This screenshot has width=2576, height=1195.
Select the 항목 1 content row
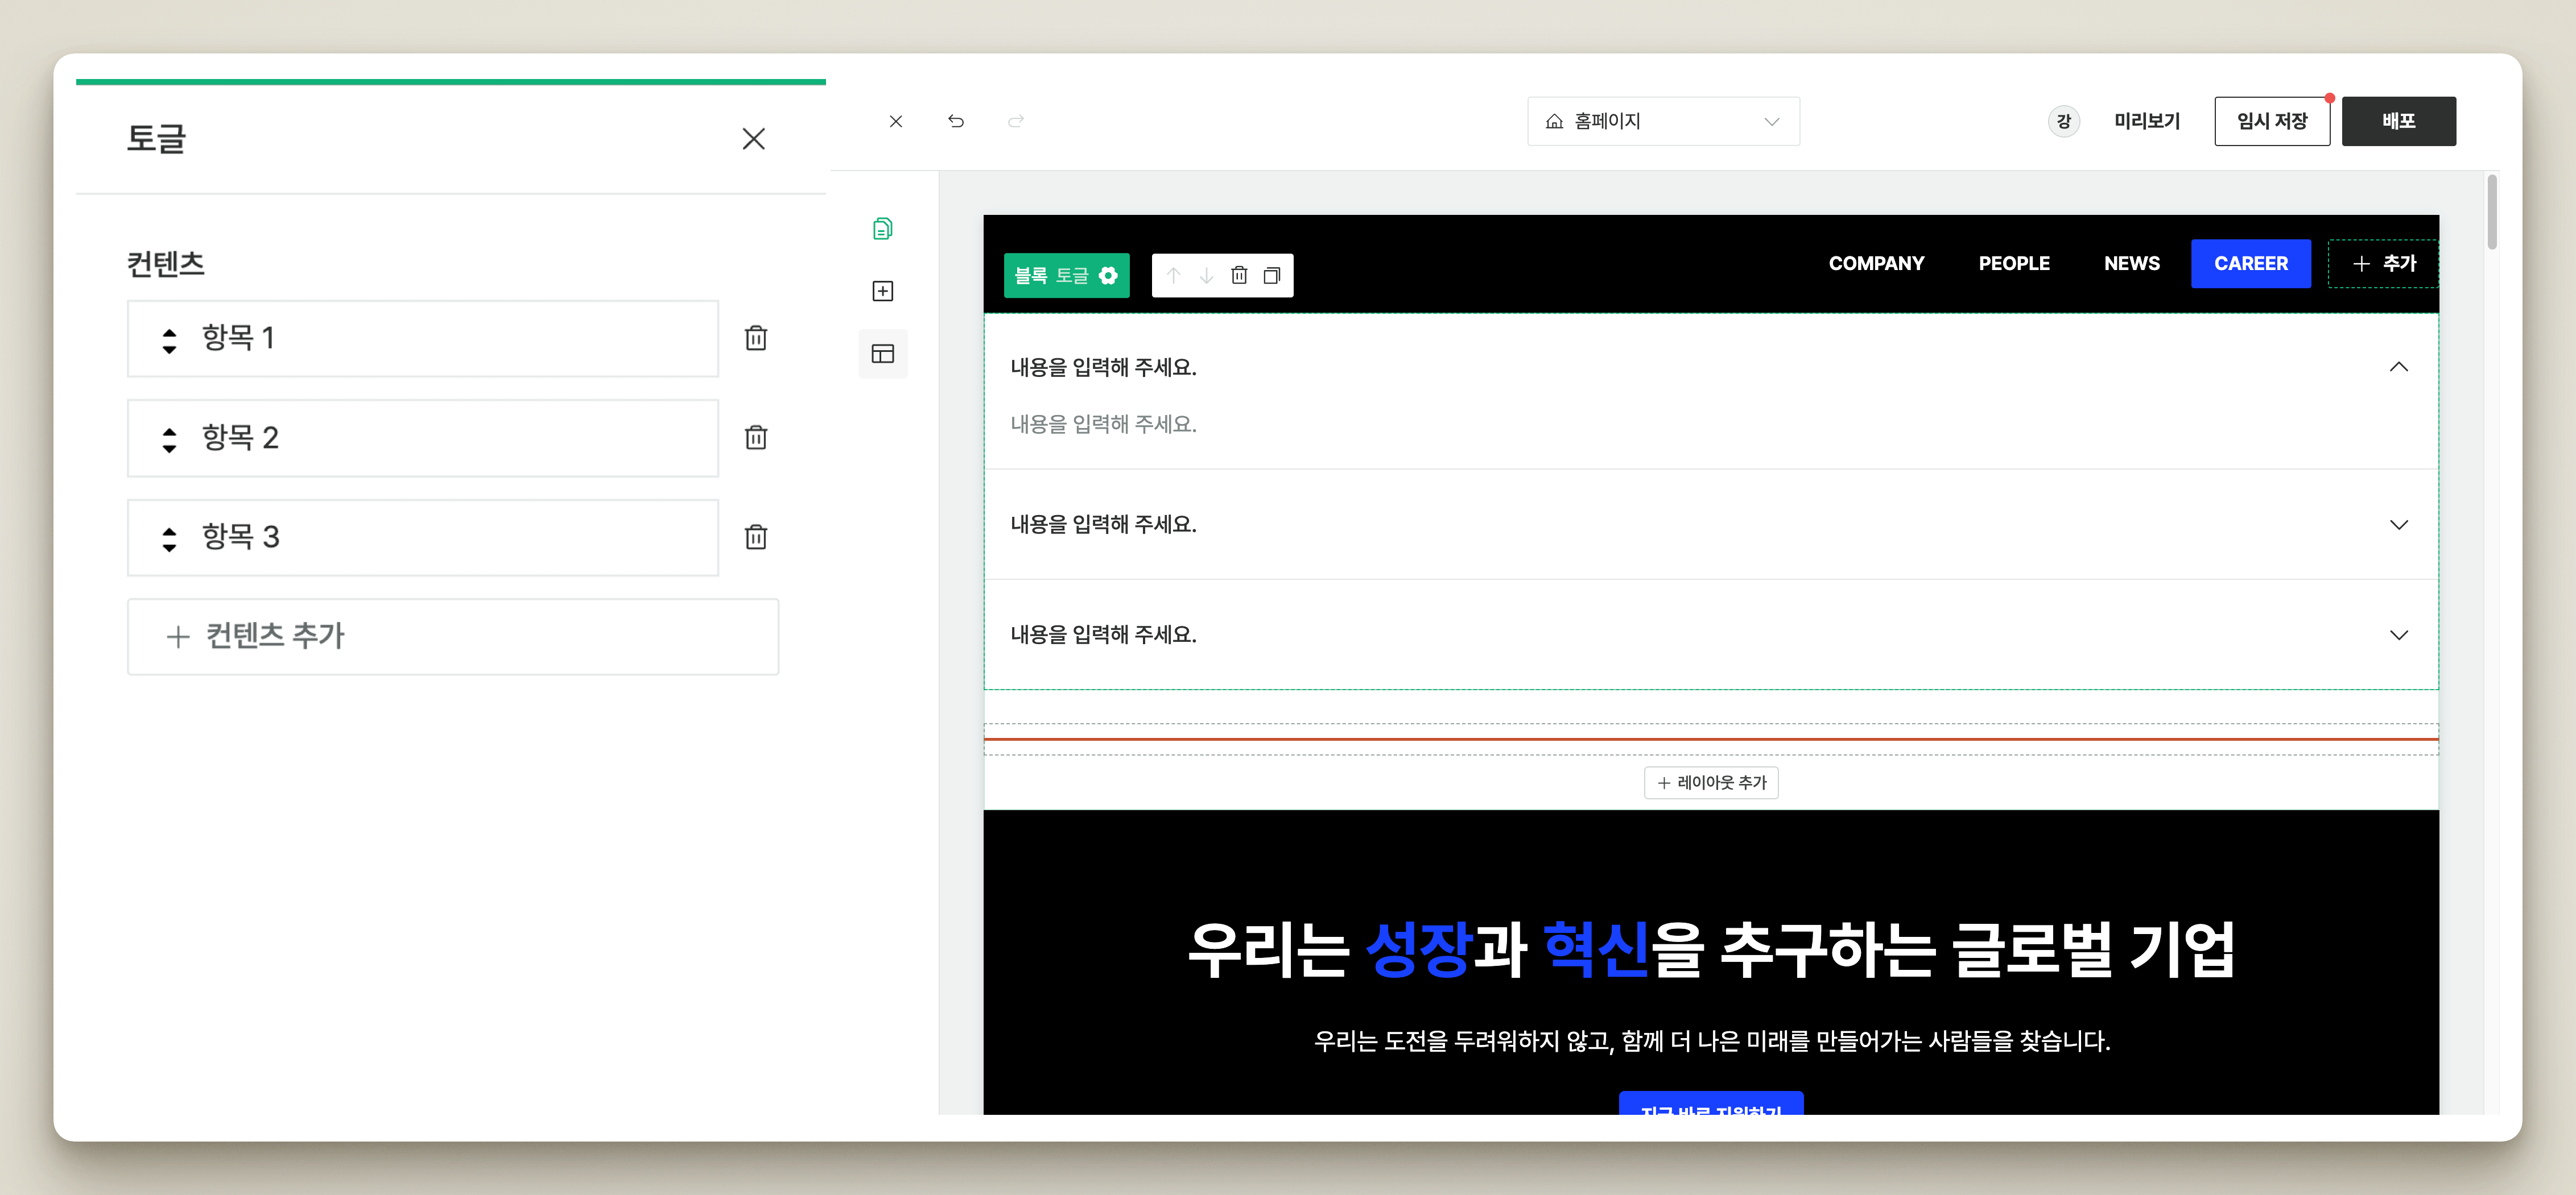coord(423,339)
